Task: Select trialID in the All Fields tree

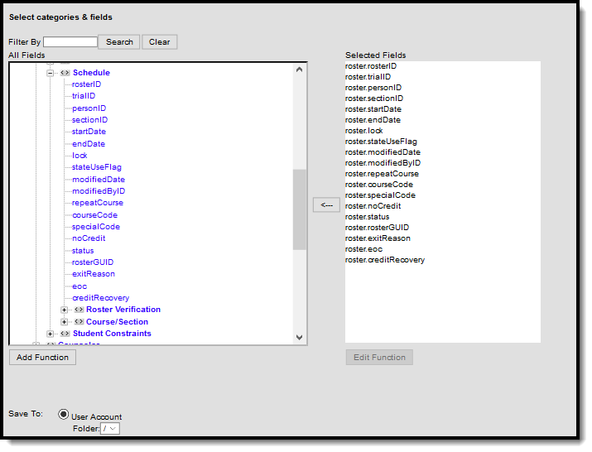Action: [x=84, y=96]
